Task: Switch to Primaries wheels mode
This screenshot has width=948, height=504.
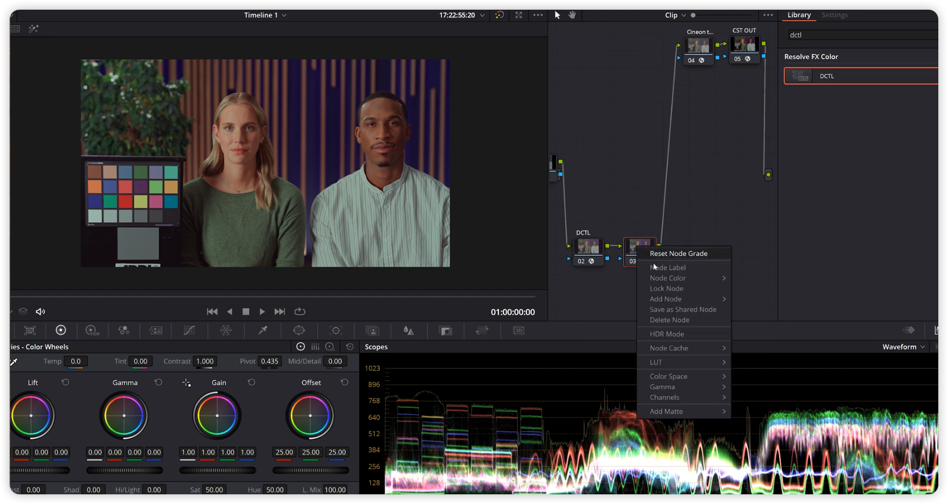Action: tap(301, 347)
